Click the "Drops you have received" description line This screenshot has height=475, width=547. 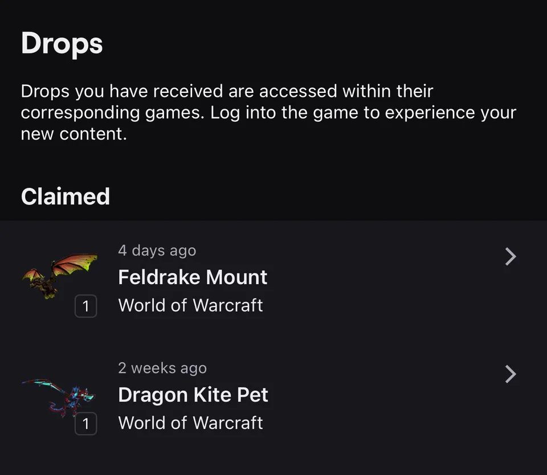(x=227, y=91)
